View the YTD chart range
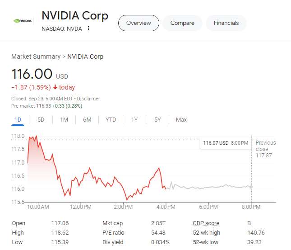 (x=111, y=120)
